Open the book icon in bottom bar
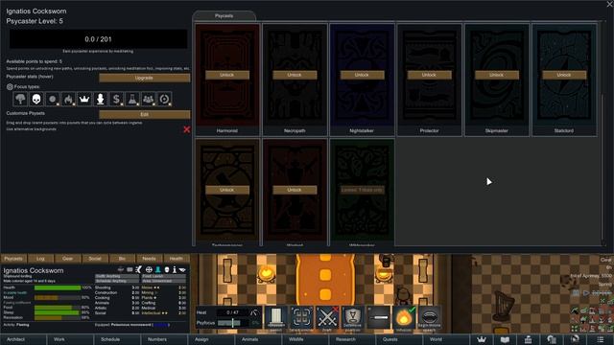 pyautogui.click(x=506, y=339)
